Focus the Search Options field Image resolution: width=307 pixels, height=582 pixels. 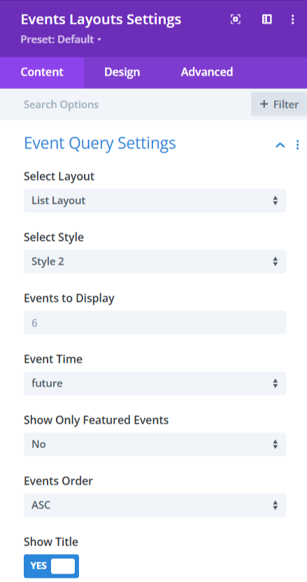(126, 104)
